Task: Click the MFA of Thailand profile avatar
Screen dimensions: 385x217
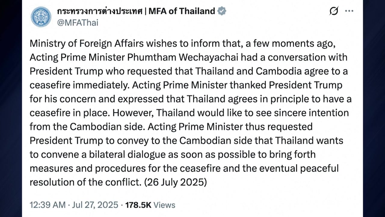Action: tap(41, 17)
